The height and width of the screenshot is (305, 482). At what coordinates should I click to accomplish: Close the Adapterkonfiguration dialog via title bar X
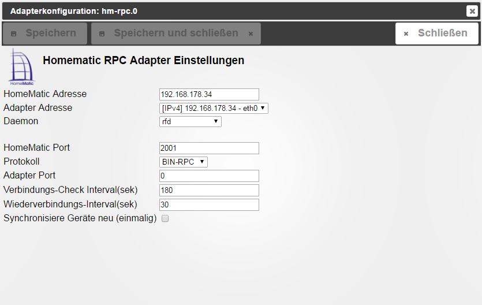(472, 11)
